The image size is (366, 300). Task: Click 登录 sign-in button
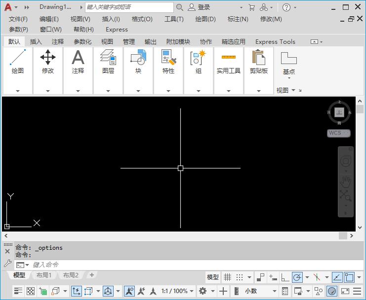pyautogui.click(x=199, y=7)
